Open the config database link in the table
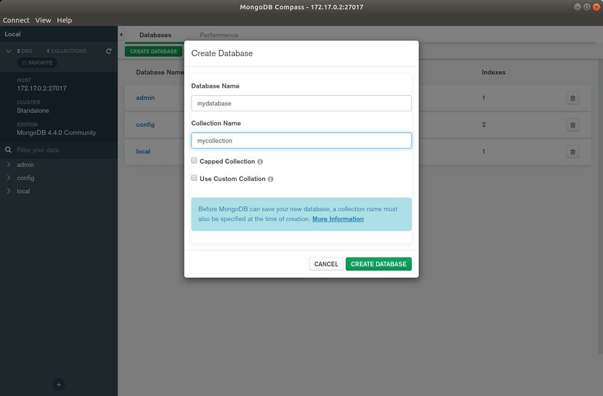 pos(145,125)
